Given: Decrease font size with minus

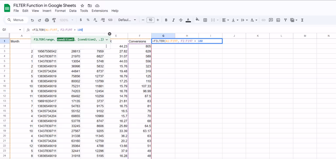Looking at the screenshot, I should pos(143,20).
